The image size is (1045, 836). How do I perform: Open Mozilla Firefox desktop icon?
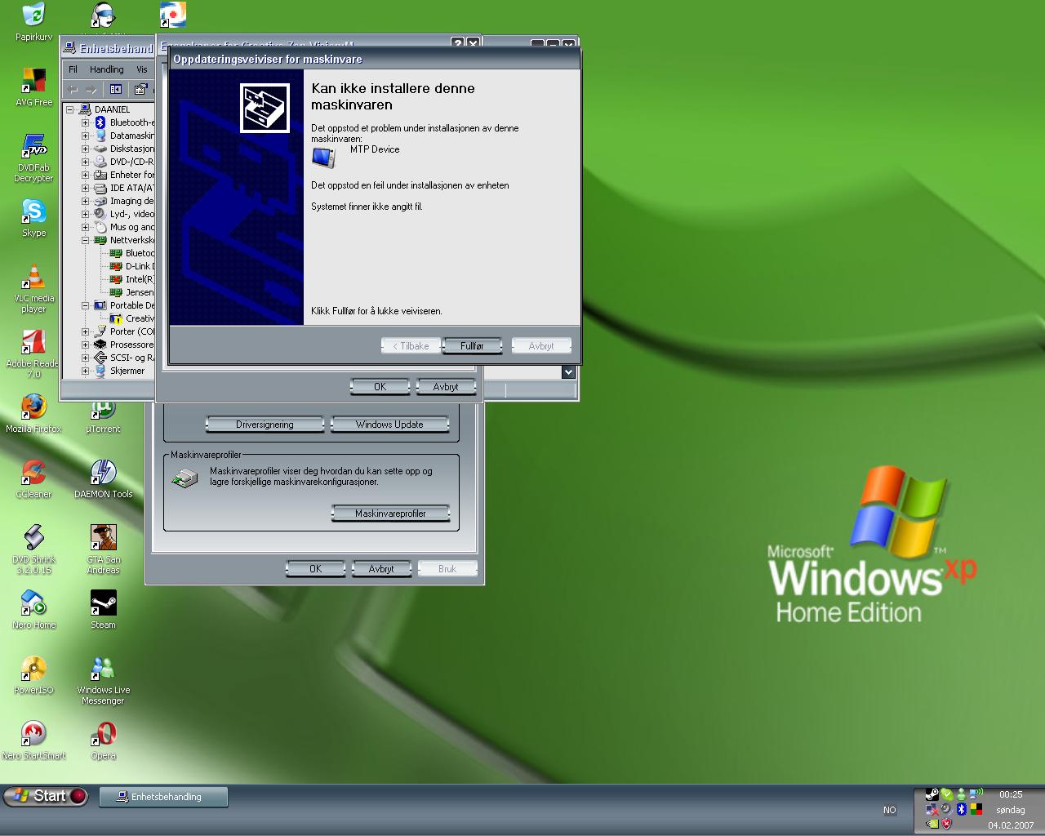pos(33,414)
